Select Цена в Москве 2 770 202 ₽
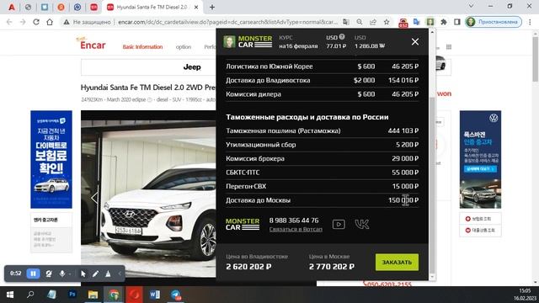Viewport: 539px width, 303px height. coord(331,267)
